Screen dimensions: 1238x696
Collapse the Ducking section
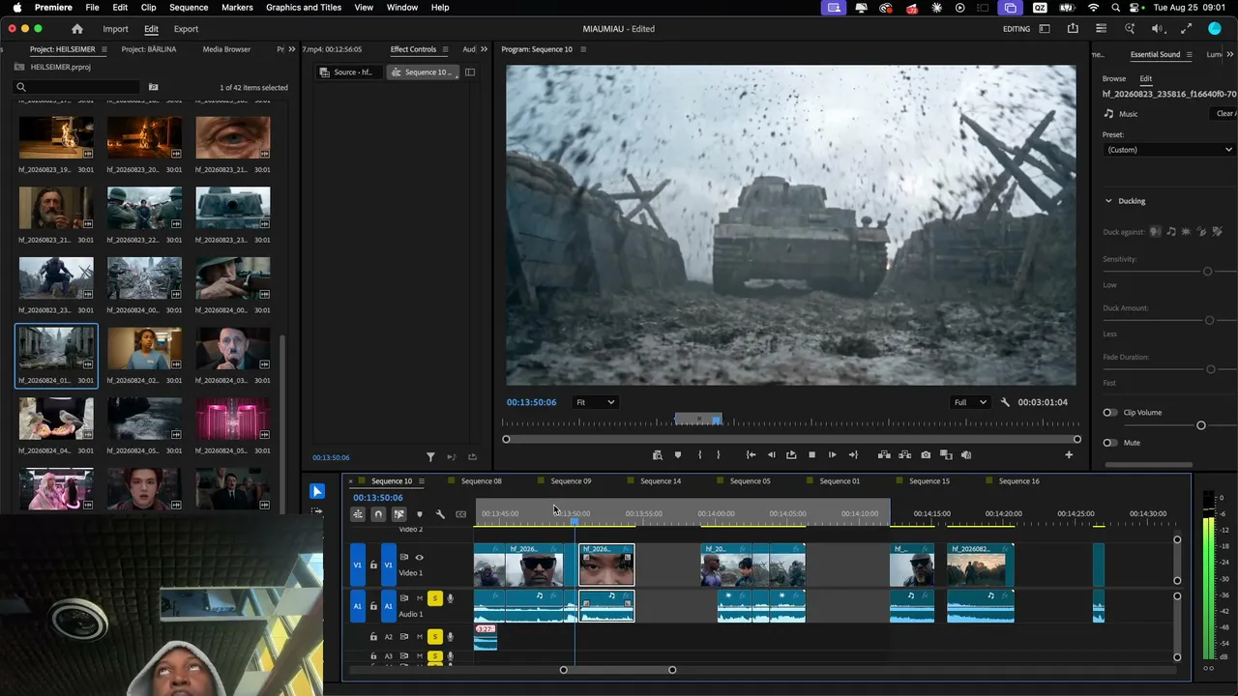[1108, 201]
